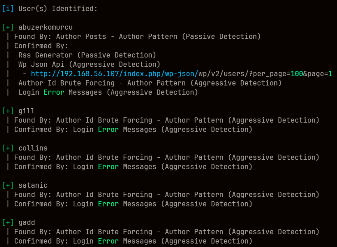Click the green number 100 in the URL
337x247 pixels.
[297, 74]
